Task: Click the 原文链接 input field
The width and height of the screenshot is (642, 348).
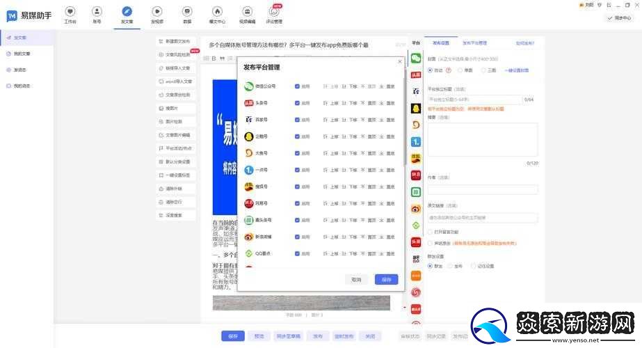Action: click(x=483, y=218)
